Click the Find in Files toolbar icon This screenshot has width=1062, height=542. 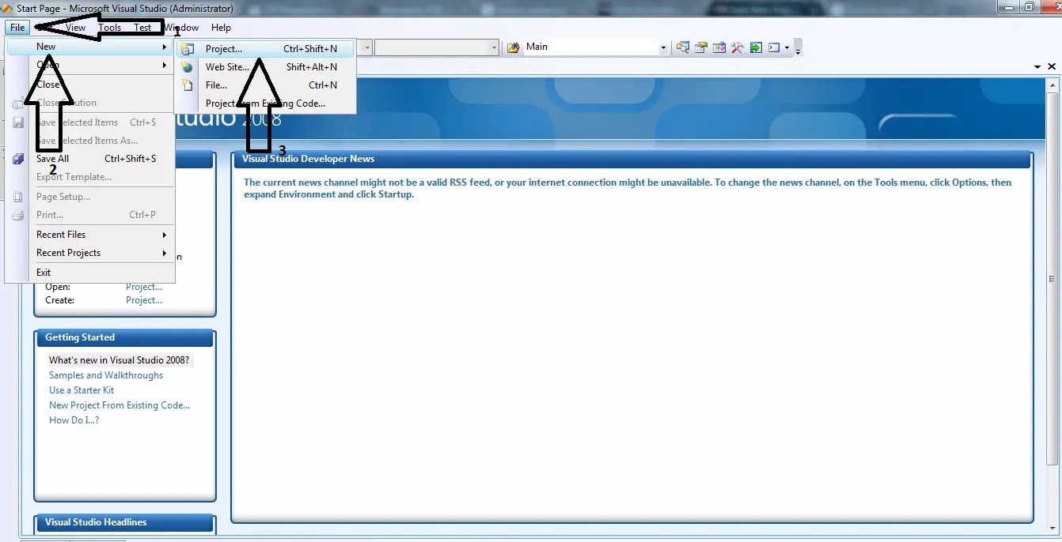click(514, 47)
